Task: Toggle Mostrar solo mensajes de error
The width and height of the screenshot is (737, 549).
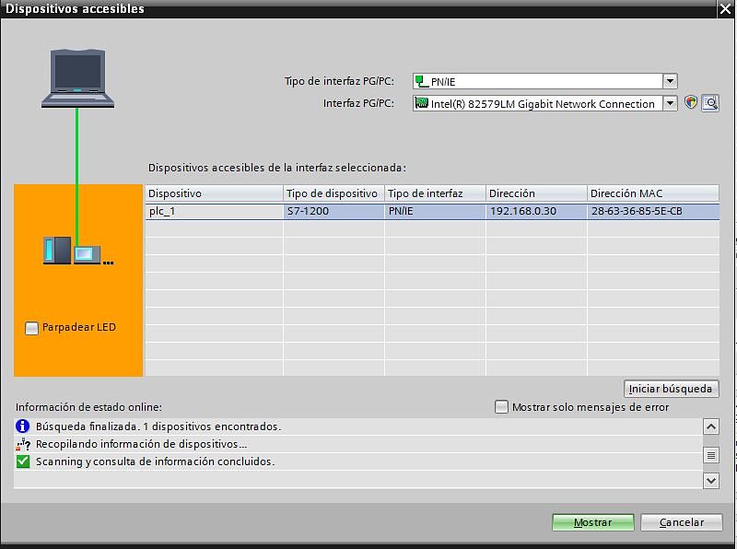Action: tap(501, 407)
